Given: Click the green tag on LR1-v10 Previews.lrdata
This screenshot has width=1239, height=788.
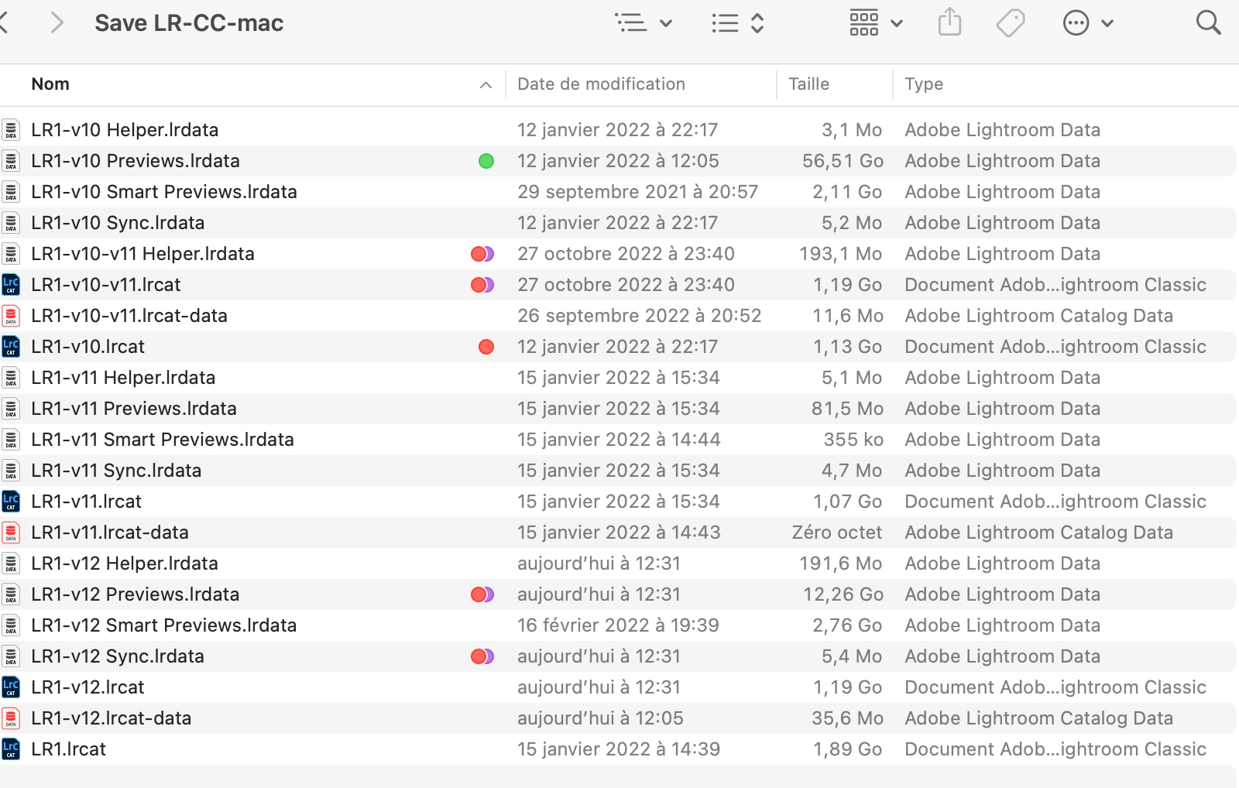Looking at the screenshot, I should (486, 161).
